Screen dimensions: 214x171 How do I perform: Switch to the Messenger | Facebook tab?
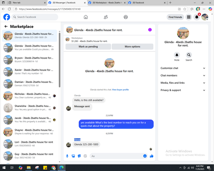[67, 3]
